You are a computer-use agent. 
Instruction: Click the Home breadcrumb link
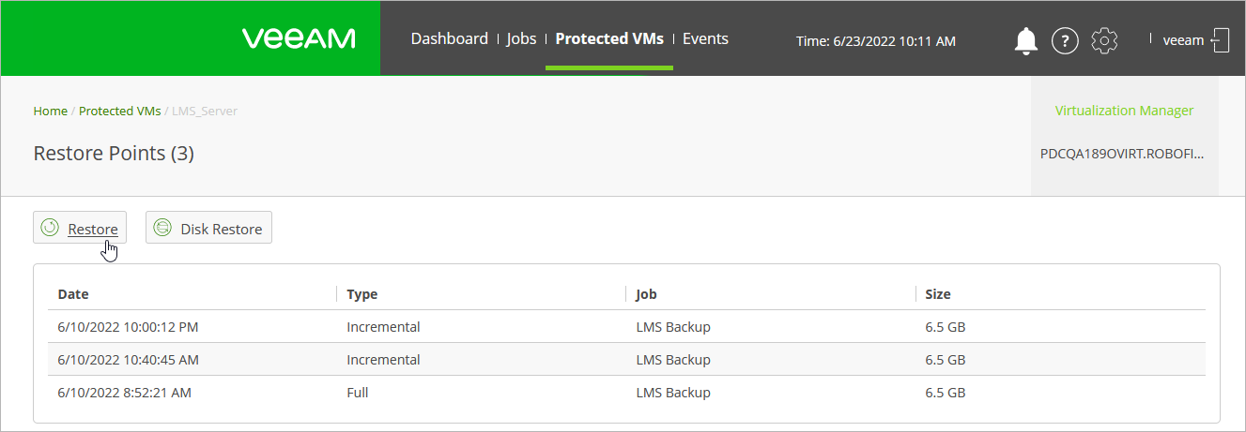50,111
